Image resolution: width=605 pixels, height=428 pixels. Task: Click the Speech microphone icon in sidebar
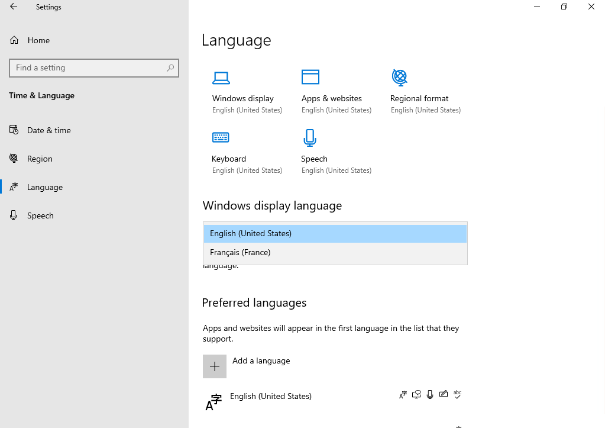tap(14, 215)
